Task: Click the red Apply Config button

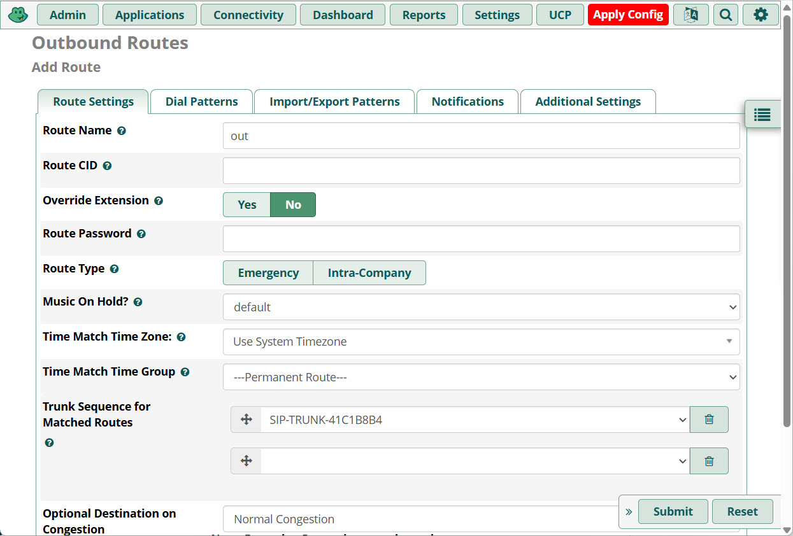Action: tap(628, 15)
